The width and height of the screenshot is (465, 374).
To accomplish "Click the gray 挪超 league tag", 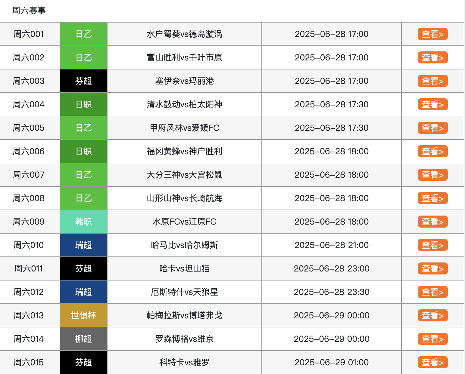I will point(83,339).
